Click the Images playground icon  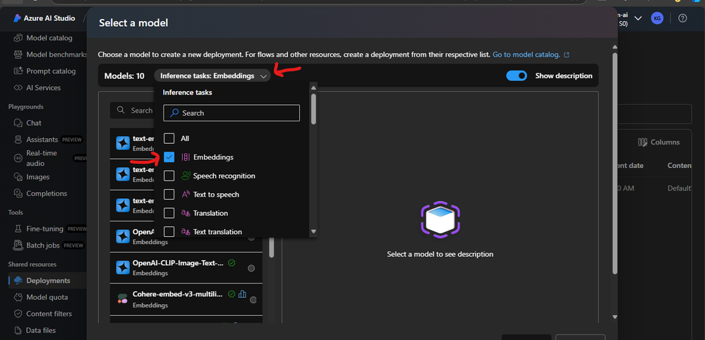[18, 177]
